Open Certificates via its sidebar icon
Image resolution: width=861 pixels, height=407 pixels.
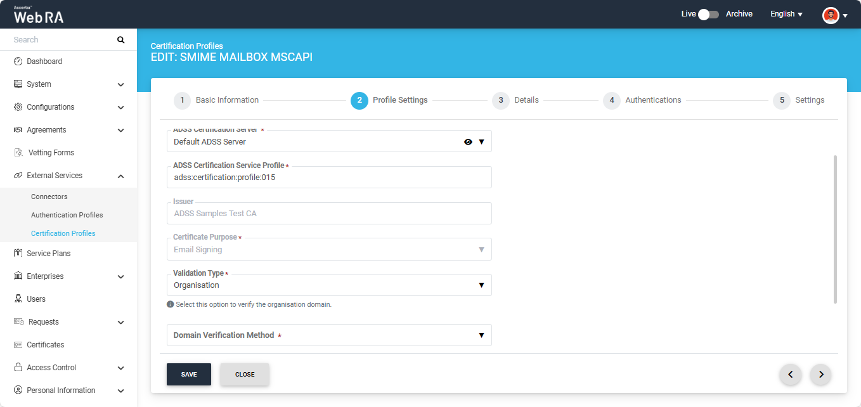click(18, 345)
